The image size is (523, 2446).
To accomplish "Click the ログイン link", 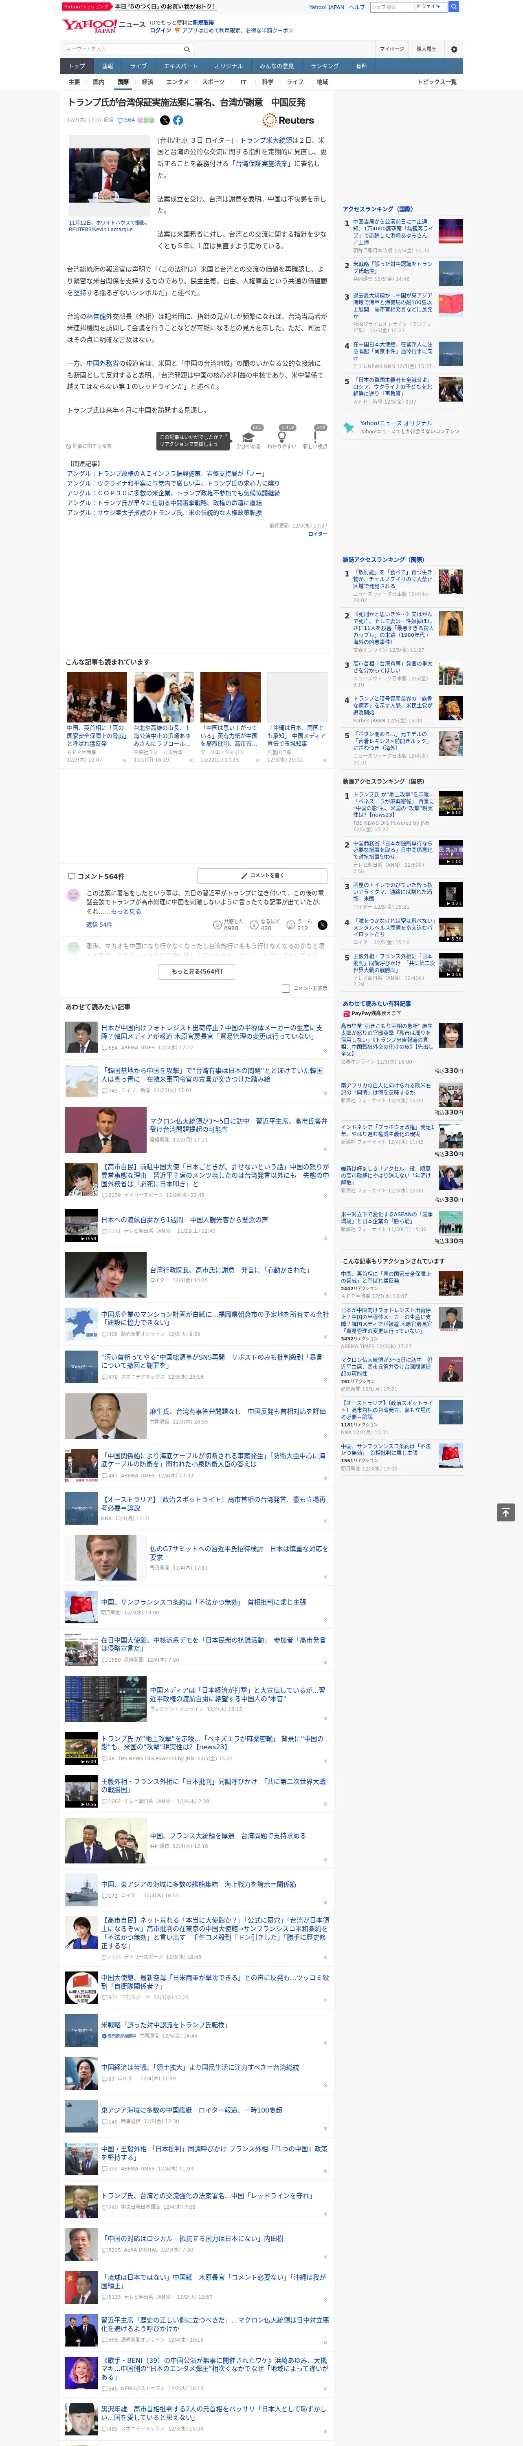I will tap(160, 31).
